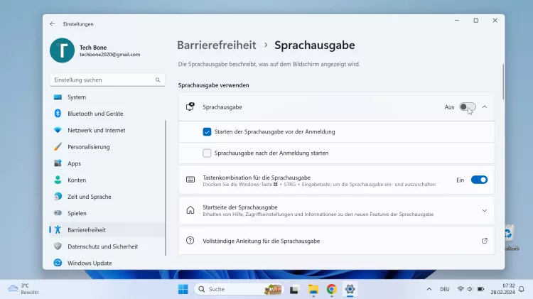Click the keyboard icon in Tastenkombination row
Viewport: 533px width, 299px height.
click(190, 180)
